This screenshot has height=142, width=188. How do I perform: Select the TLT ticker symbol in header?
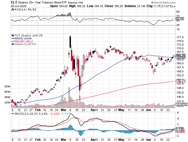coord(14,2)
